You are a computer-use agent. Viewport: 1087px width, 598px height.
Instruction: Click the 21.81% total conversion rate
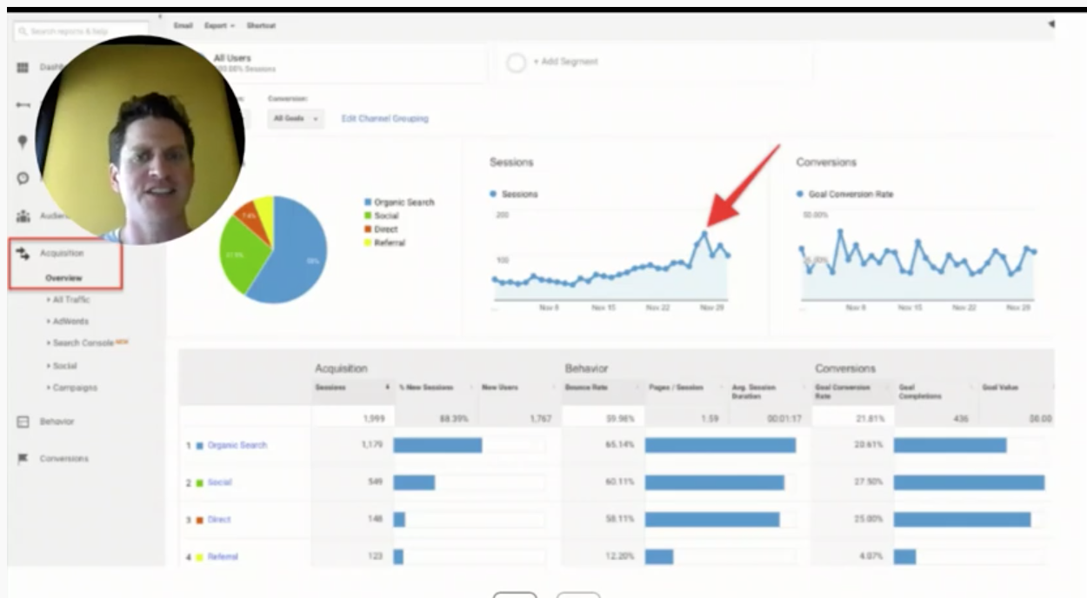pyautogui.click(x=869, y=419)
